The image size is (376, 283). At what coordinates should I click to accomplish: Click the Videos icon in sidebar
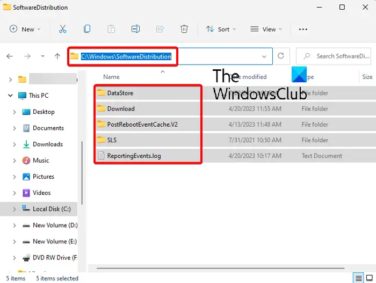(26, 193)
